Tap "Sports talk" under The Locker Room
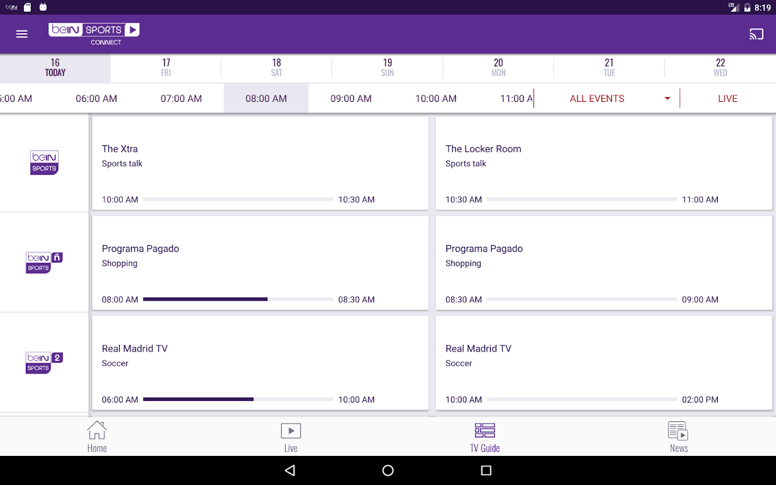776x485 pixels. pyautogui.click(x=466, y=163)
